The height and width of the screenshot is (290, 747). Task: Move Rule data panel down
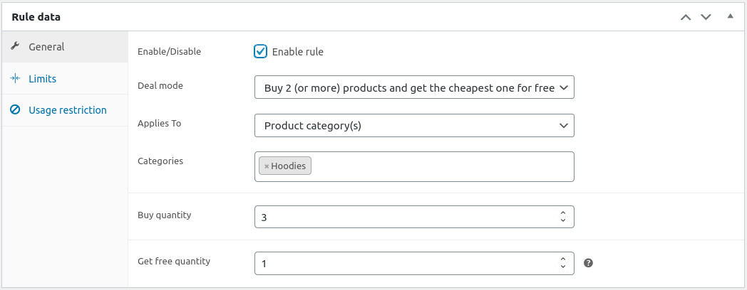tap(706, 16)
